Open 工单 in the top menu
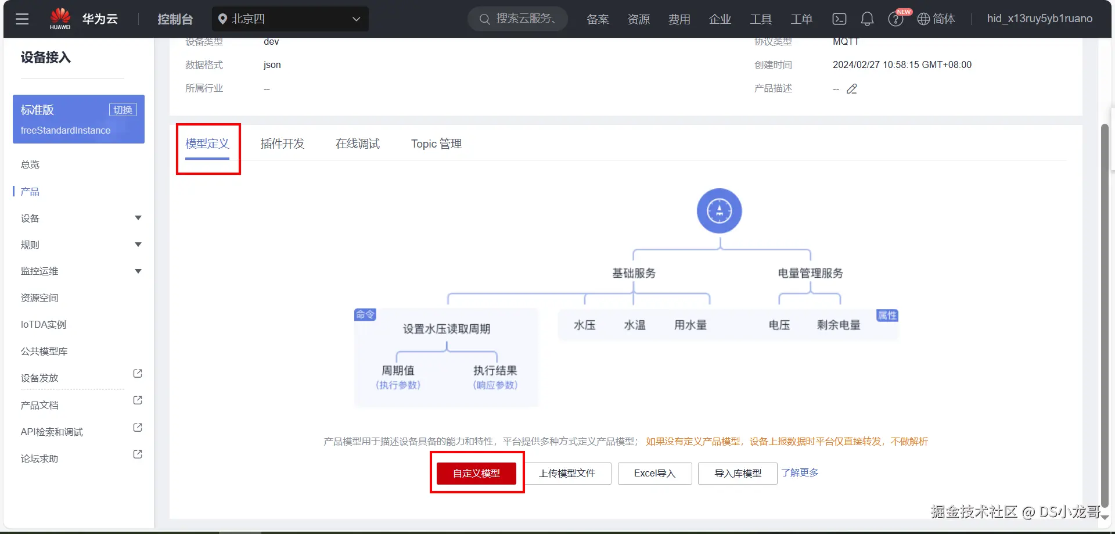The height and width of the screenshot is (534, 1115). point(801,19)
